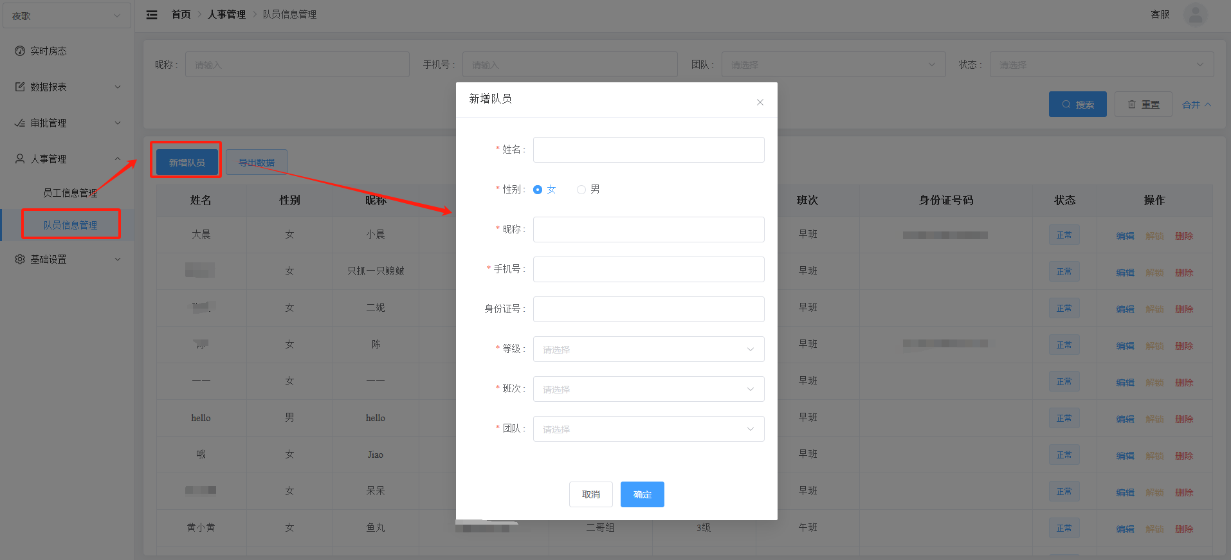Click the 鱼丸 nickname cell
The height and width of the screenshot is (560, 1231).
pos(376,527)
